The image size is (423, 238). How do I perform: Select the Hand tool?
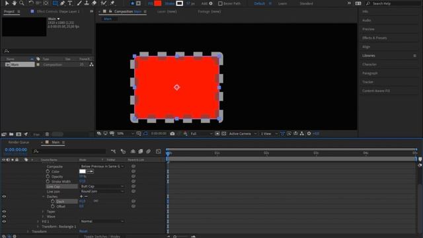(14, 3)
